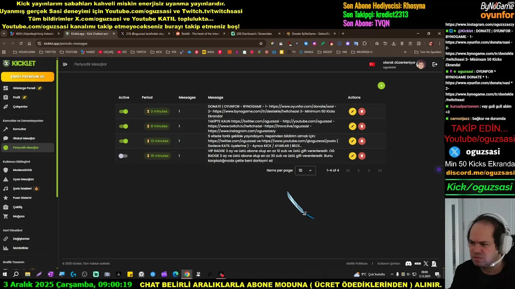Viewport: 515px width, 289px height.
Task: Bookmark page with the star icon
Action: [x=261, y=43]
